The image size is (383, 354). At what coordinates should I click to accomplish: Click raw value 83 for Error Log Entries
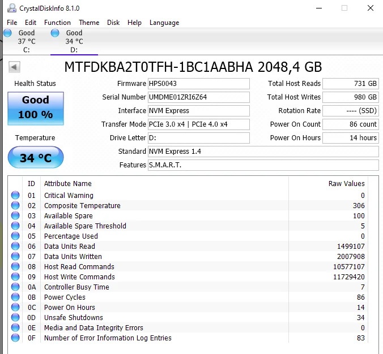tap(361, 338)
